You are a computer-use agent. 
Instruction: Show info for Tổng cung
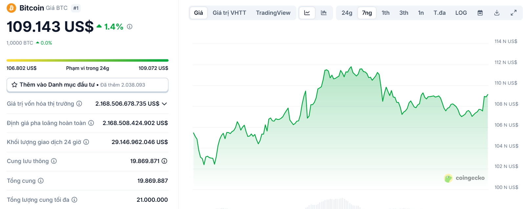coord(41,181)
